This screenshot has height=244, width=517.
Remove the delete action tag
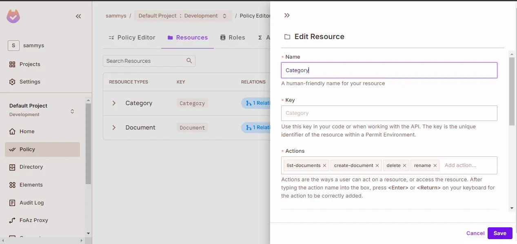pos(404,165)
